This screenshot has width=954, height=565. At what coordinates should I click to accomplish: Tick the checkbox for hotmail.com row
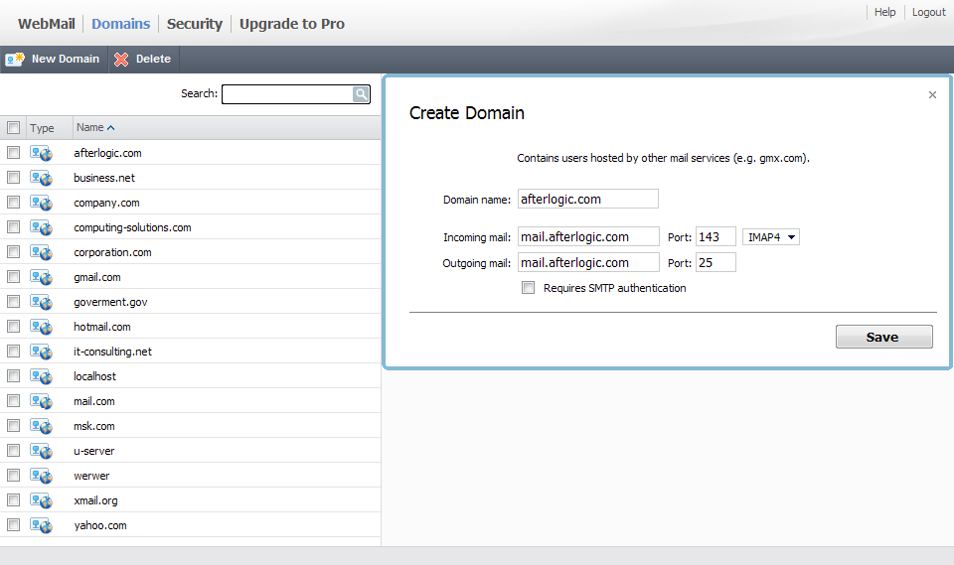[14, 327]
